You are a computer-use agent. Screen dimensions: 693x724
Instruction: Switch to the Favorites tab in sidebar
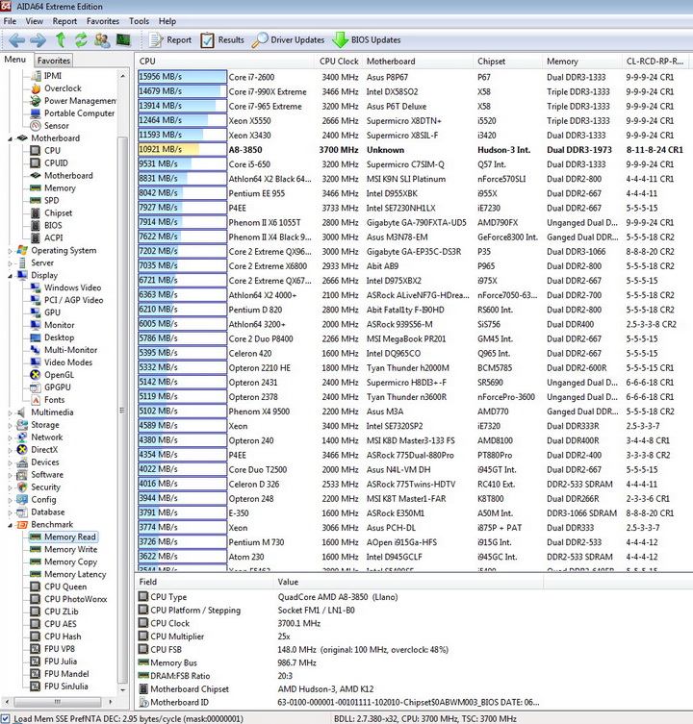click(54, 61)
